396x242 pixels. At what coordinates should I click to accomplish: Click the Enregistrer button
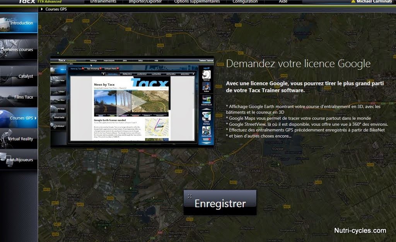220,203
